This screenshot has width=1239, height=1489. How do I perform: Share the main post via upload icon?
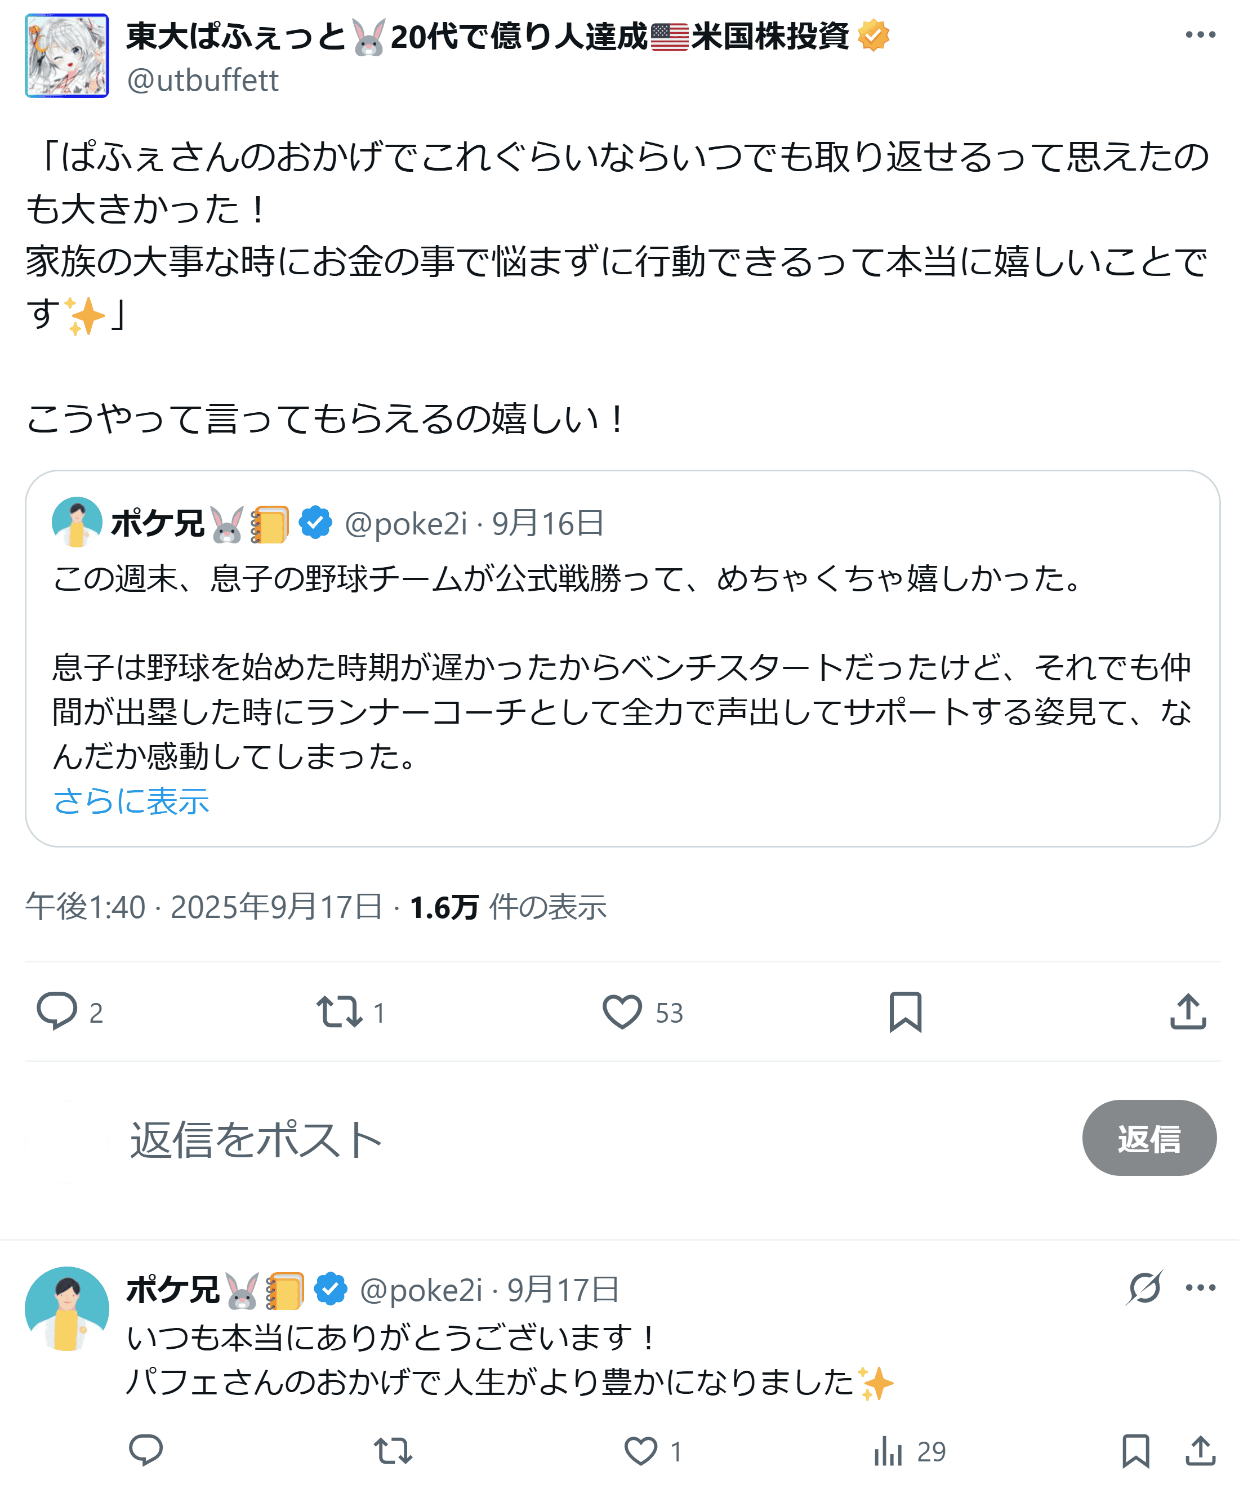point(1188,1012)
